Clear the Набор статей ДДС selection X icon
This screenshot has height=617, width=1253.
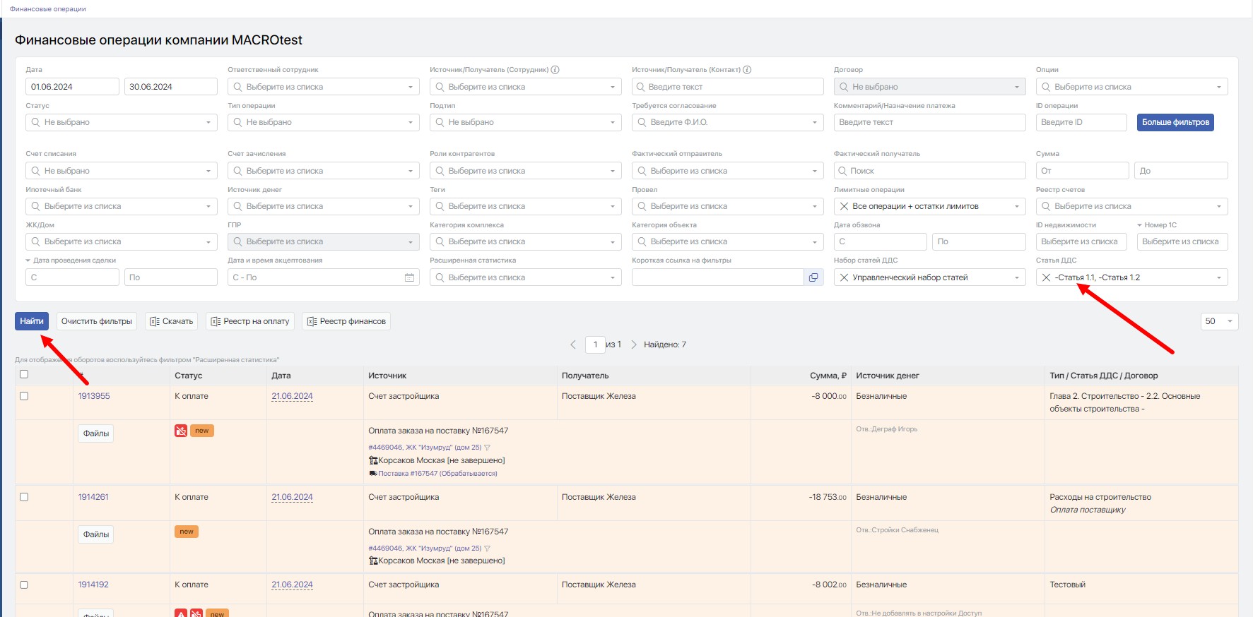(844, 277)
